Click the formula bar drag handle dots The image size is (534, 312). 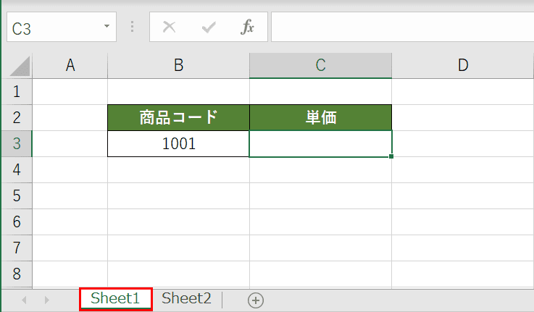[132, 27]
